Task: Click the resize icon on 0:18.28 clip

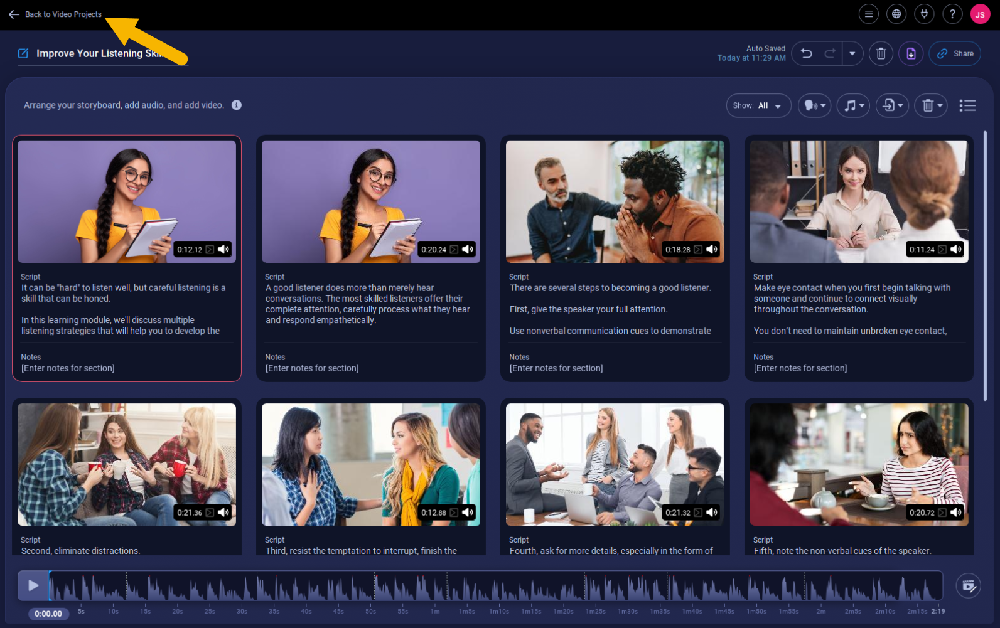Action: pyautogui.click(x=698, y=250)
